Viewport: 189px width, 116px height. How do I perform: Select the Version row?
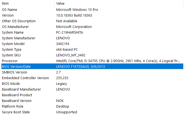pos(8,15)
